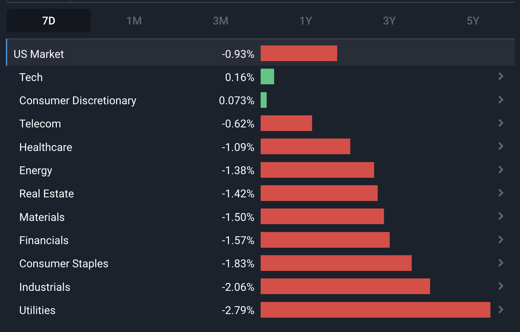The width and height of the screenshot is (520, 332).
Task: Select the 3M period option
Action: coord(221,21)
